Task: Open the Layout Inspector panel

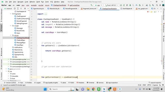Action: click(x=155, y=83)
